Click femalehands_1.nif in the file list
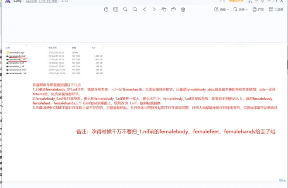Image resolution: width=288 pixels, height=188 pixels. 18,73
